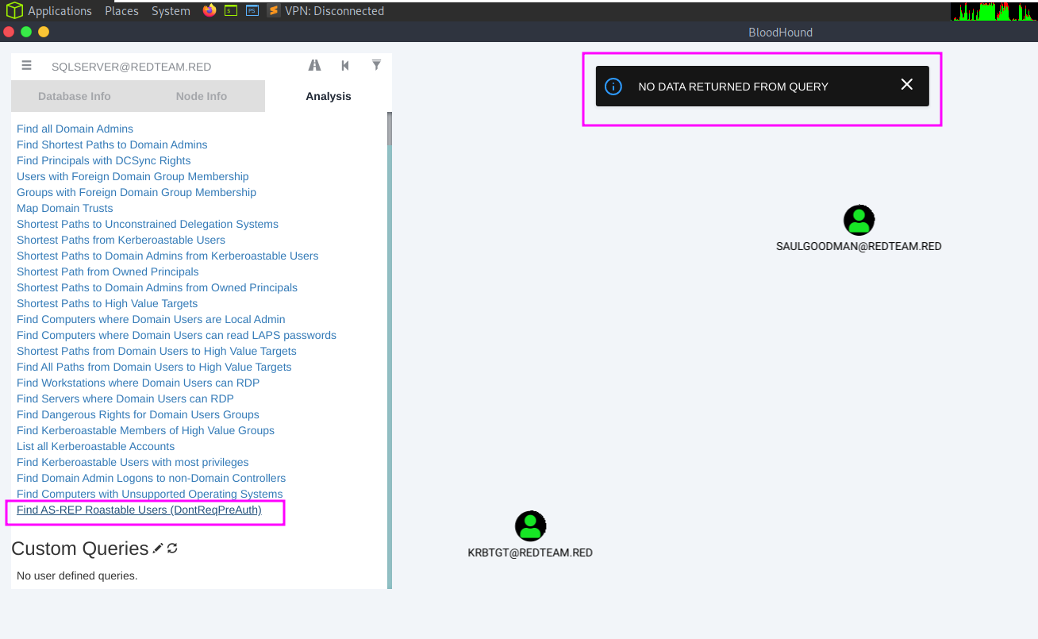Run List all Kerberoastable Accounts query

(95, 446)
